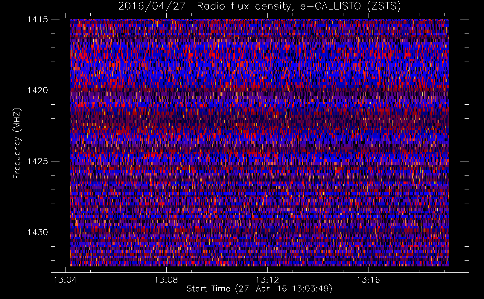Click the 13:12 time tick label
This screenshot has height=299, width=484.
(267, 280)
